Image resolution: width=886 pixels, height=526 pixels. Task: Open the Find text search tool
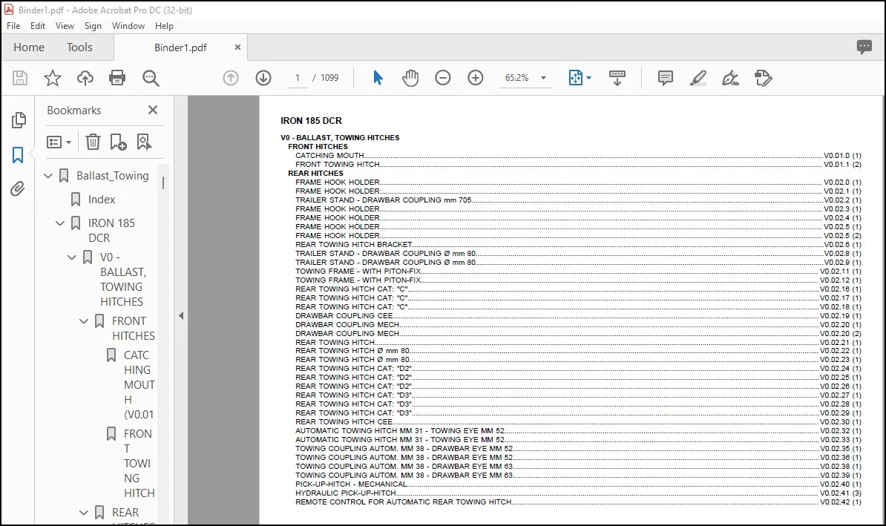click(x=151, y=78)
